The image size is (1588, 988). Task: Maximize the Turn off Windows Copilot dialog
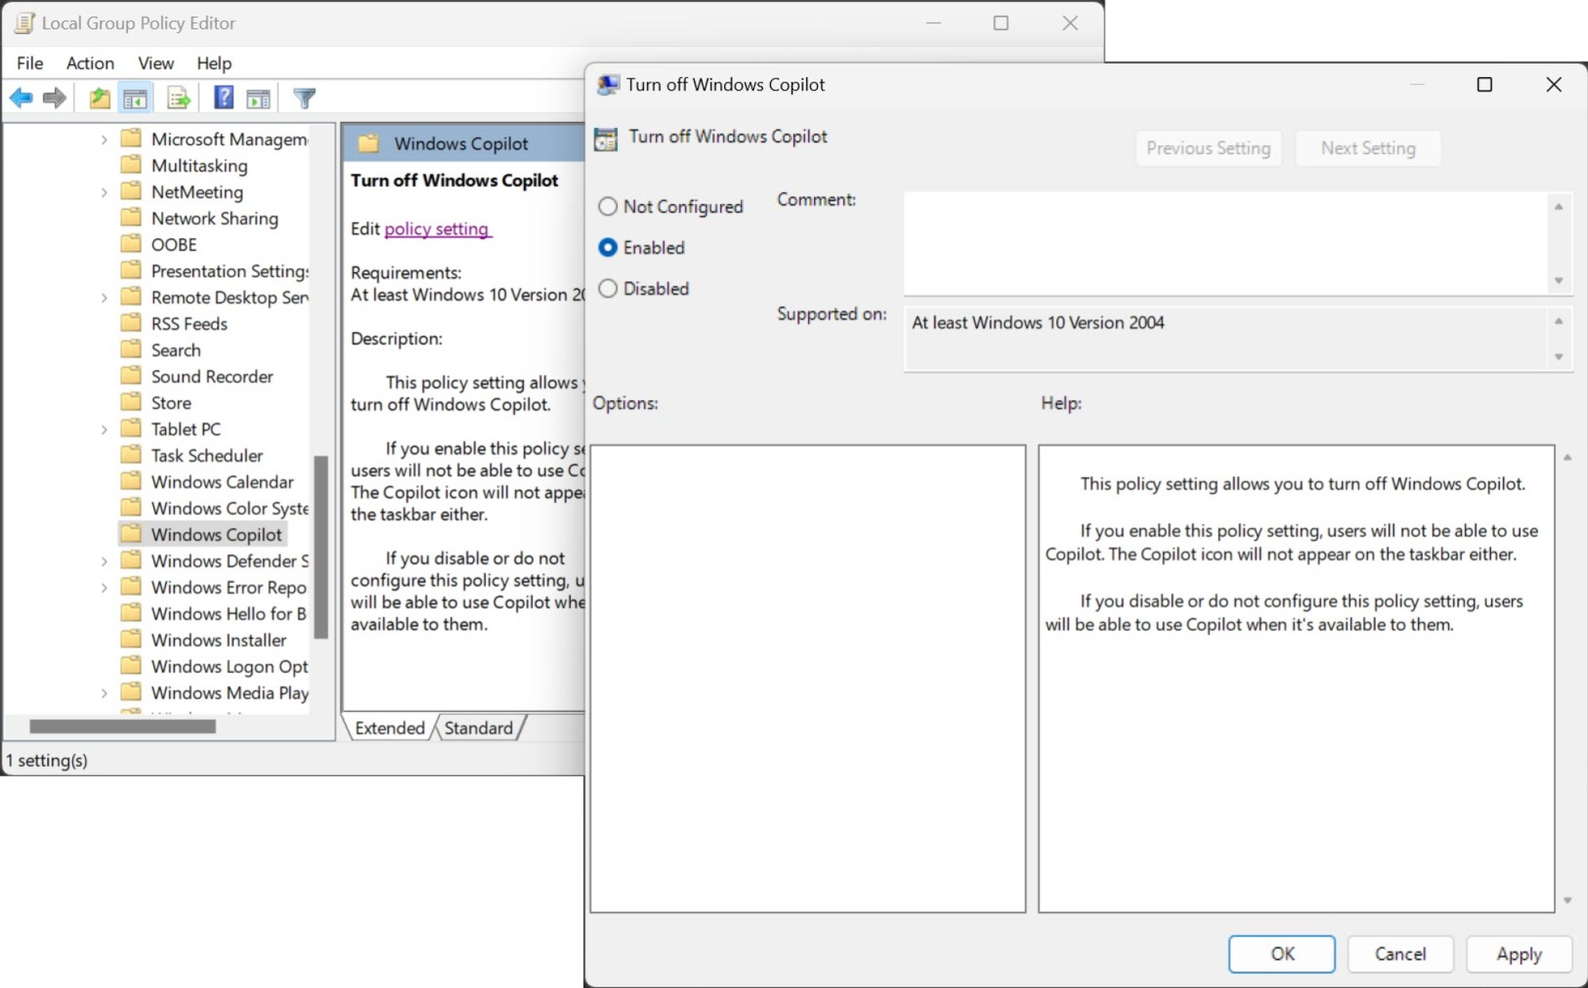[1484, 84]
